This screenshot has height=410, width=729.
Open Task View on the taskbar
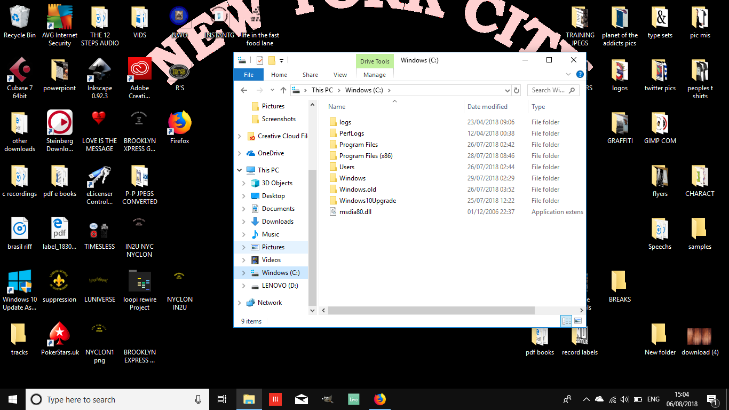pos(222,399)
